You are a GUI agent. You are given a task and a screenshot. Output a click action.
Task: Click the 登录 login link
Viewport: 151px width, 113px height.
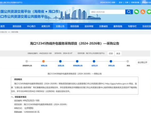pyautogui.click(x=120, y=2)
